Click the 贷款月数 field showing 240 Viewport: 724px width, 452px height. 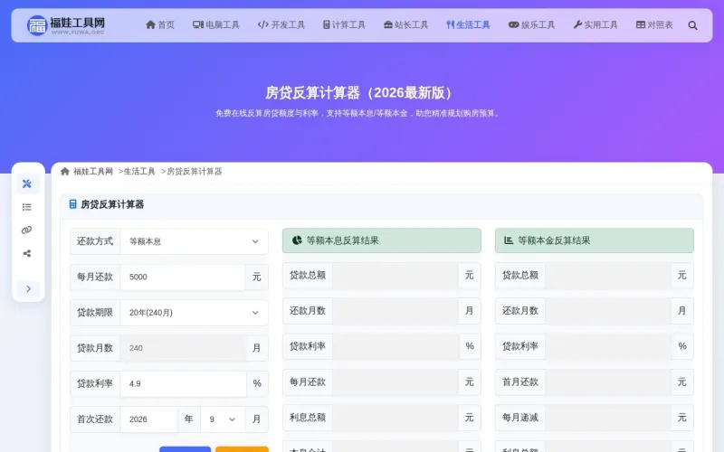(x=183, y=348)
